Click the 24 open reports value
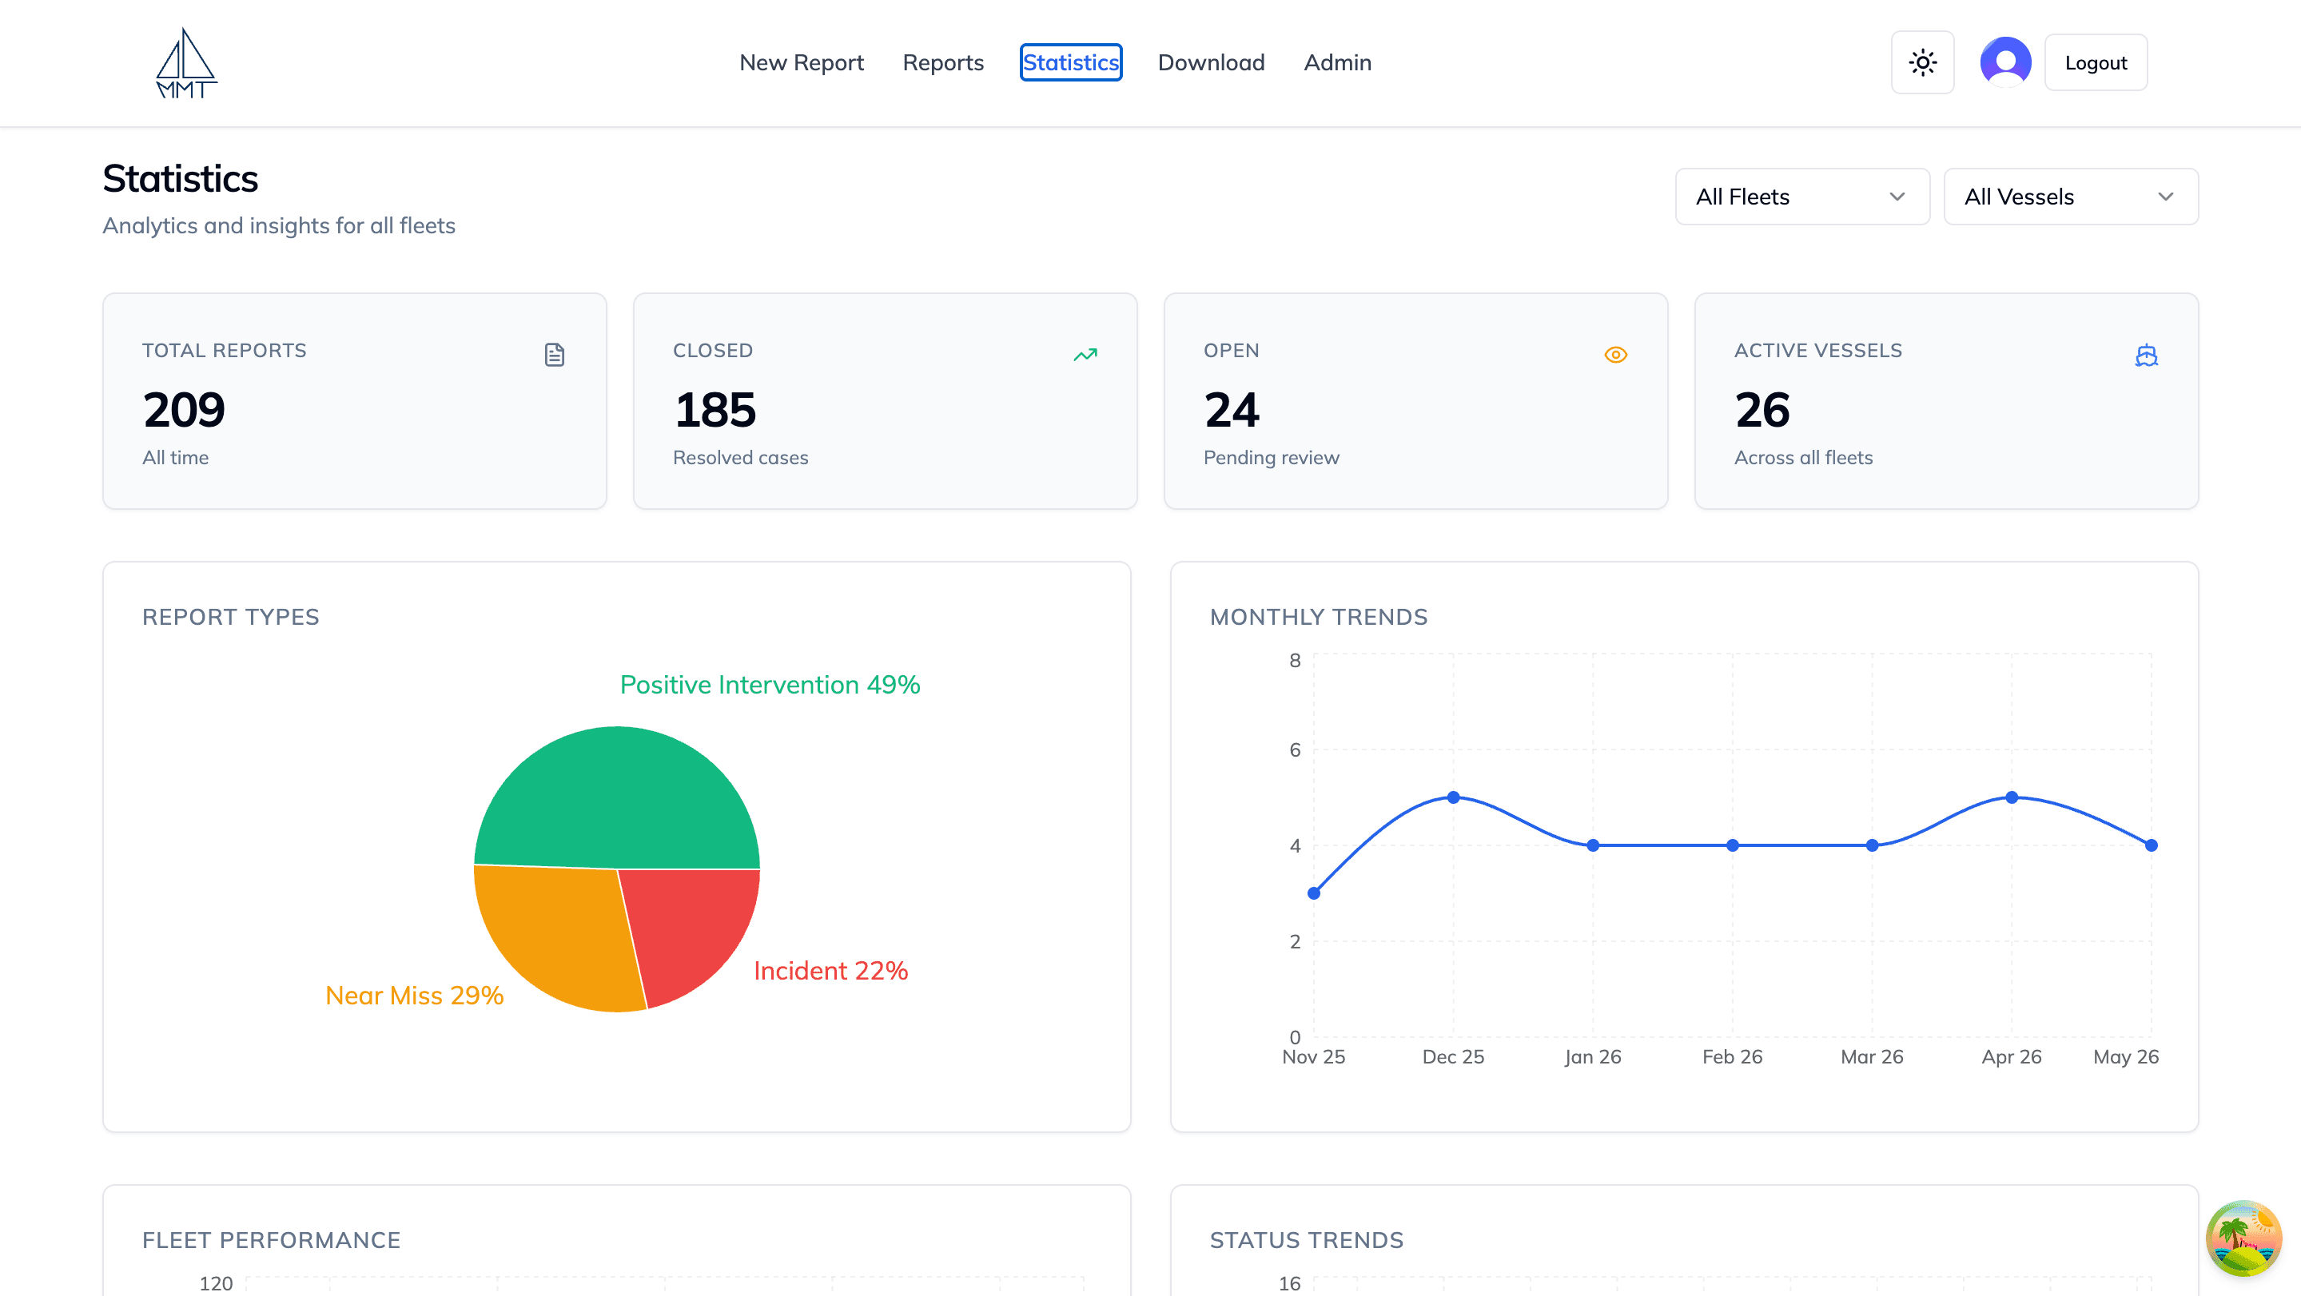This screenshot has height=1296, width=2301. click(x=1231, y=410)
